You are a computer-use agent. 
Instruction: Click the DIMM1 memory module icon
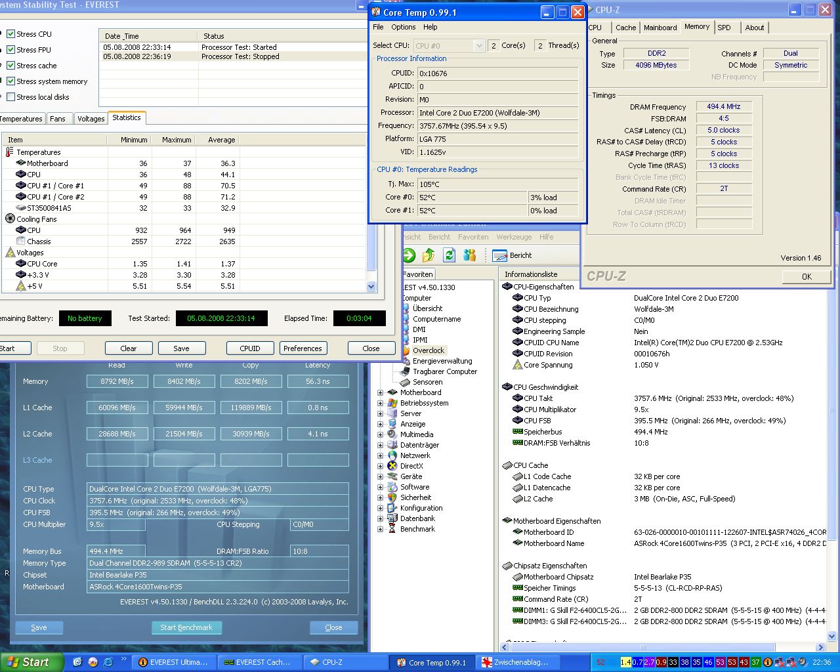pyautogui.click(x=518, y=610)
